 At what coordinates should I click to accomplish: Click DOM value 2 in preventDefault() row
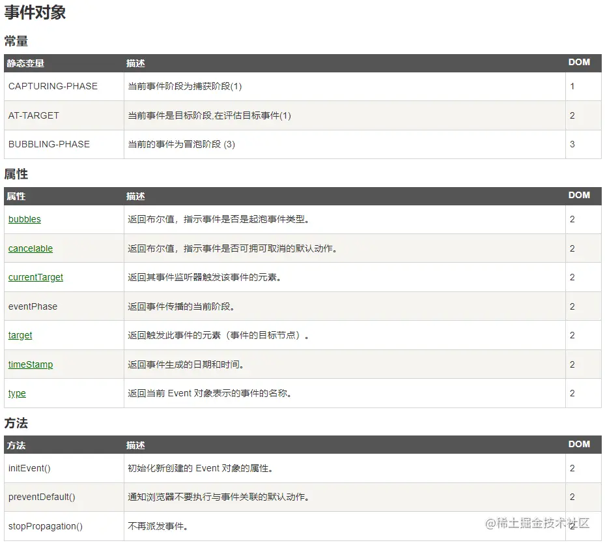click(x=572, y=497)
